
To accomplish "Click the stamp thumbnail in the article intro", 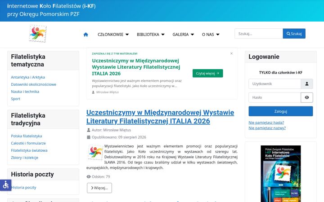I will 95,153.
